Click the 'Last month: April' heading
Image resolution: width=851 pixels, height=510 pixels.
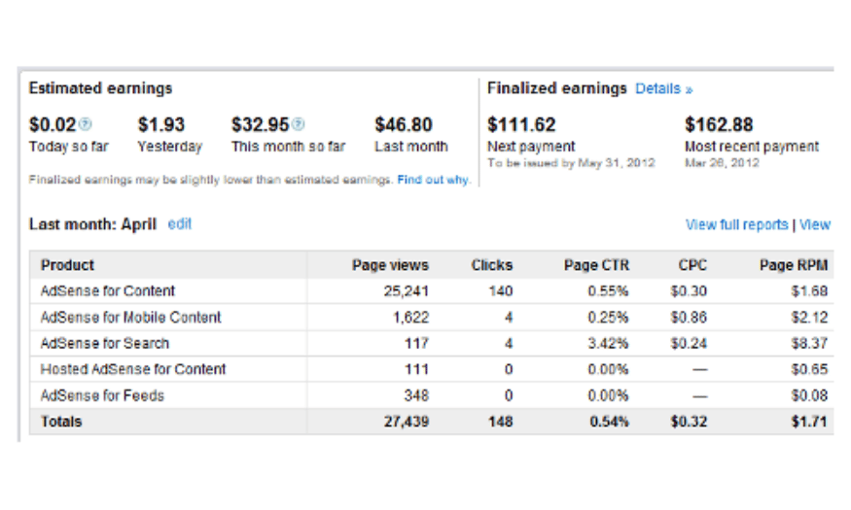(92, 224)
